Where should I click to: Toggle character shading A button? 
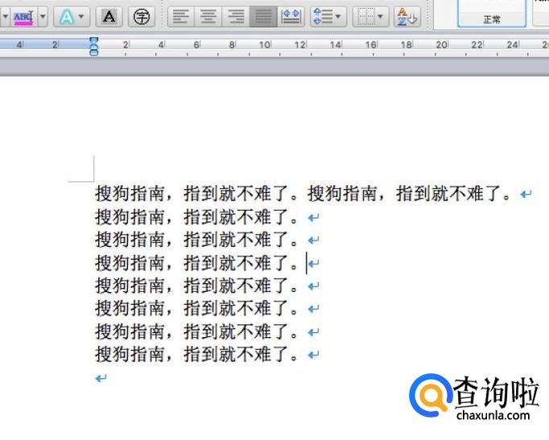point(109,16)
